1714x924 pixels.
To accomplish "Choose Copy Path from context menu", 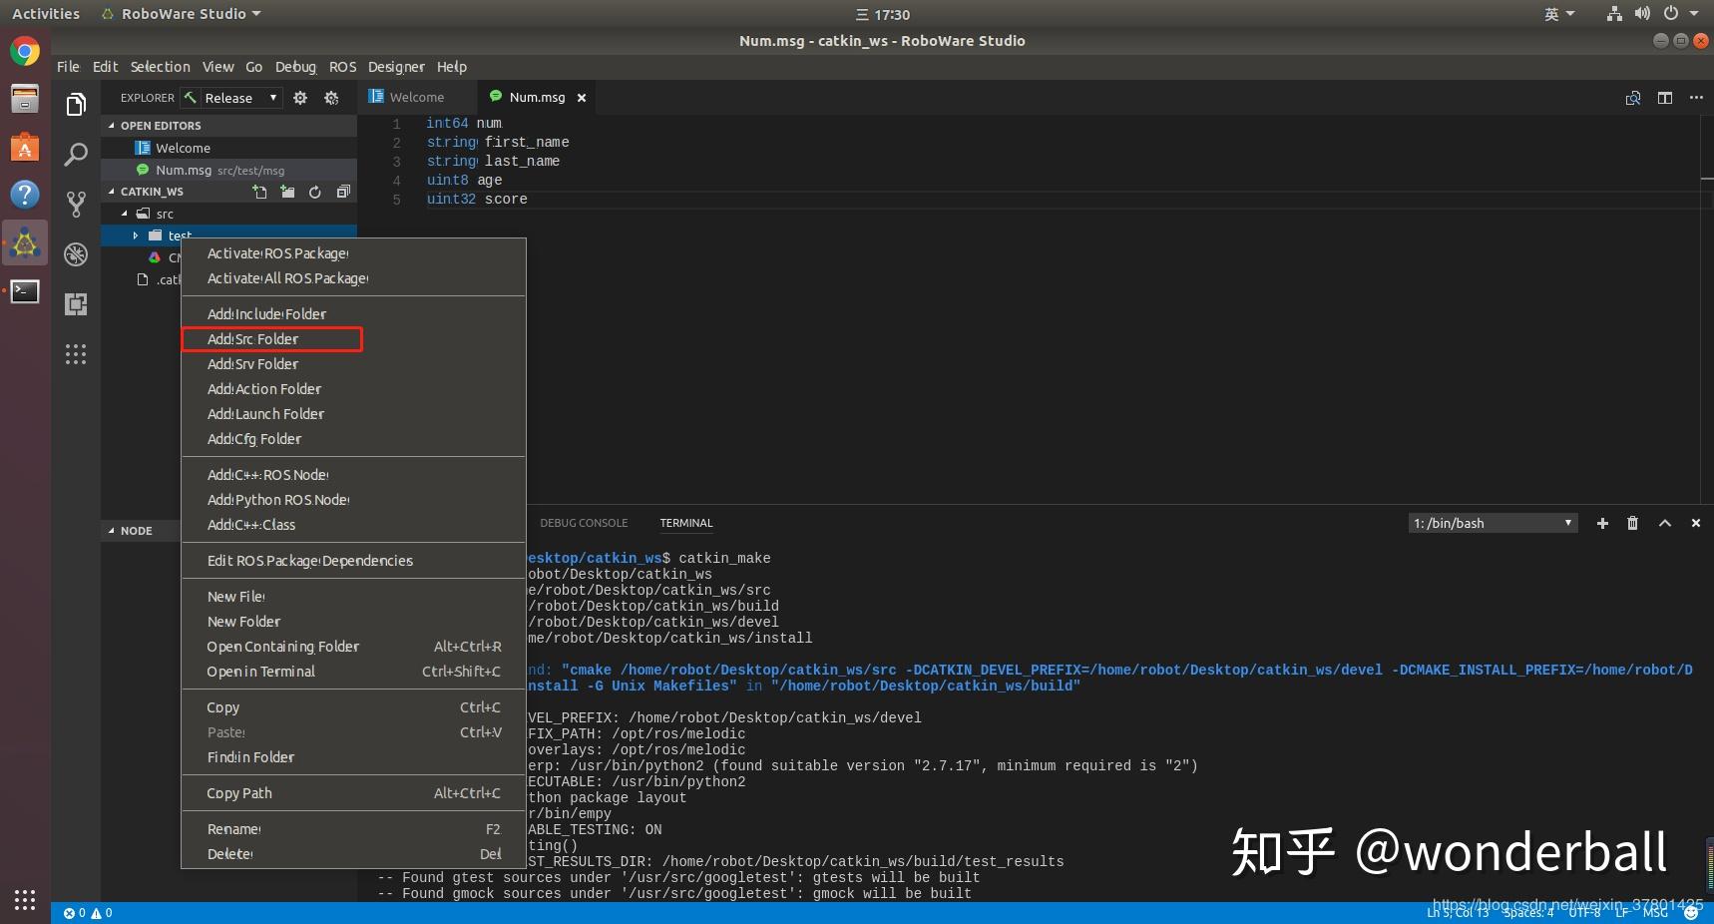I will click(x=353, y=793).
